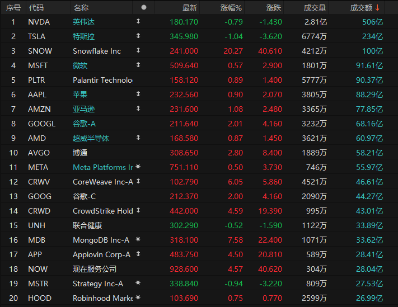The height and width of the screenshot is (307, 398).
Task: Click the marker icon in AAPL row
Action: 138,94
